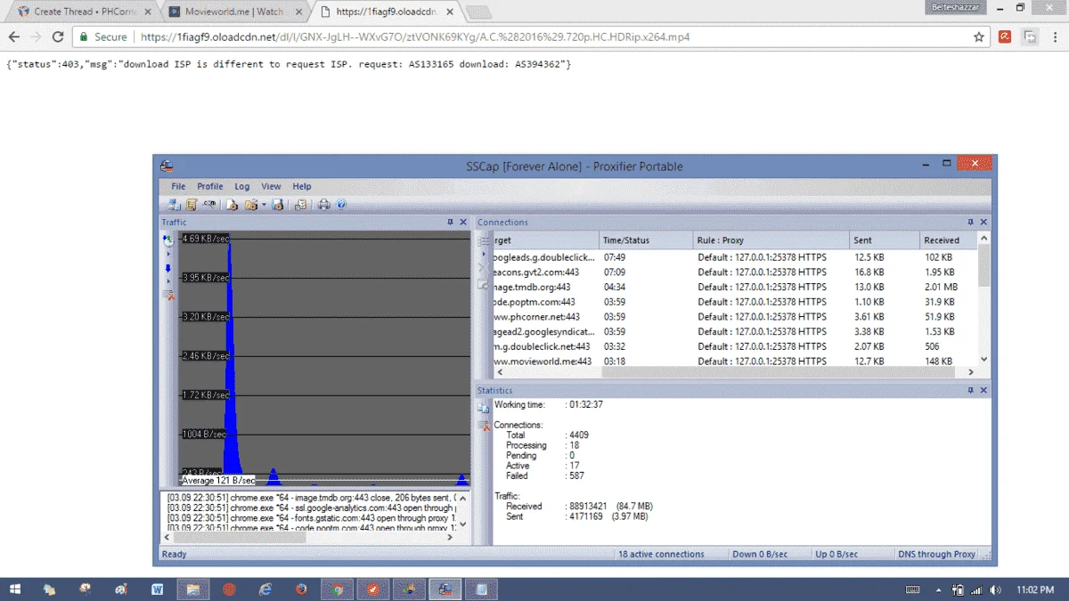Click the scroll up arrow in Connections list

click(x=983, y=239)
